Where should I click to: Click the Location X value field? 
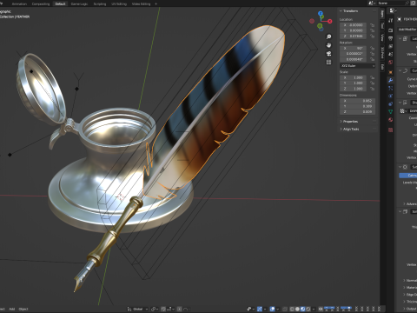click(x=354, y=25)
